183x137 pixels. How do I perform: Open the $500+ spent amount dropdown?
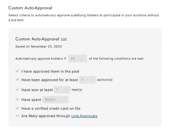55,100
